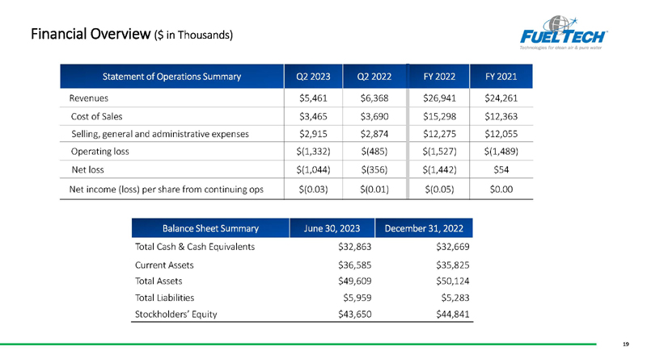Click the FY 2021 column header
Screen dimensions: 647x363
pos(501,77)
